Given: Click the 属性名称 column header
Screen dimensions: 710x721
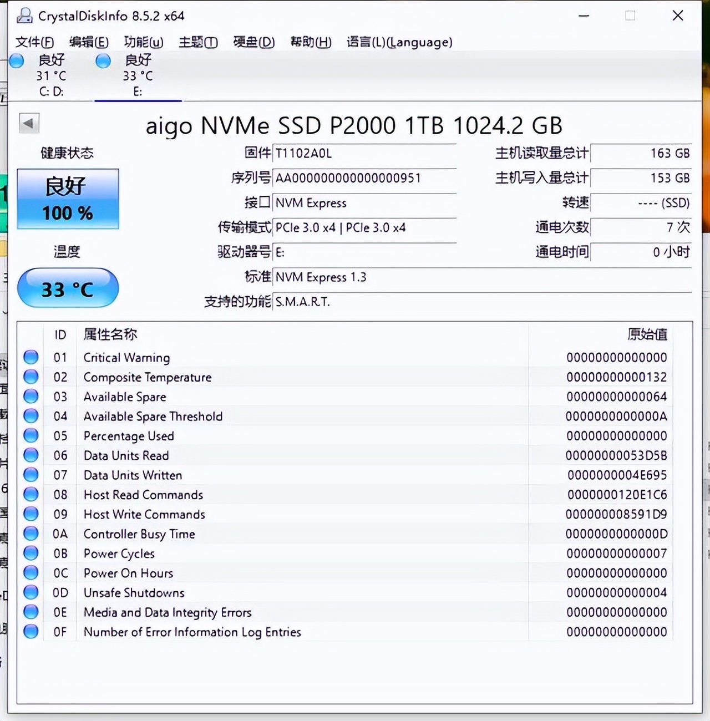Looking at the screenshot, I should [110, 334].
